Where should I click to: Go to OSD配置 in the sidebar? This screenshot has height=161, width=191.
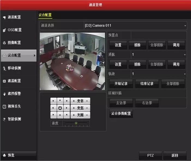[x=18, y=30]
